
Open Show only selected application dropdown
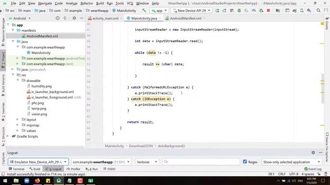292,162
